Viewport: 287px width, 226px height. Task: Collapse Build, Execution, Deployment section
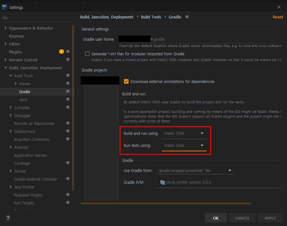point(5,68)
